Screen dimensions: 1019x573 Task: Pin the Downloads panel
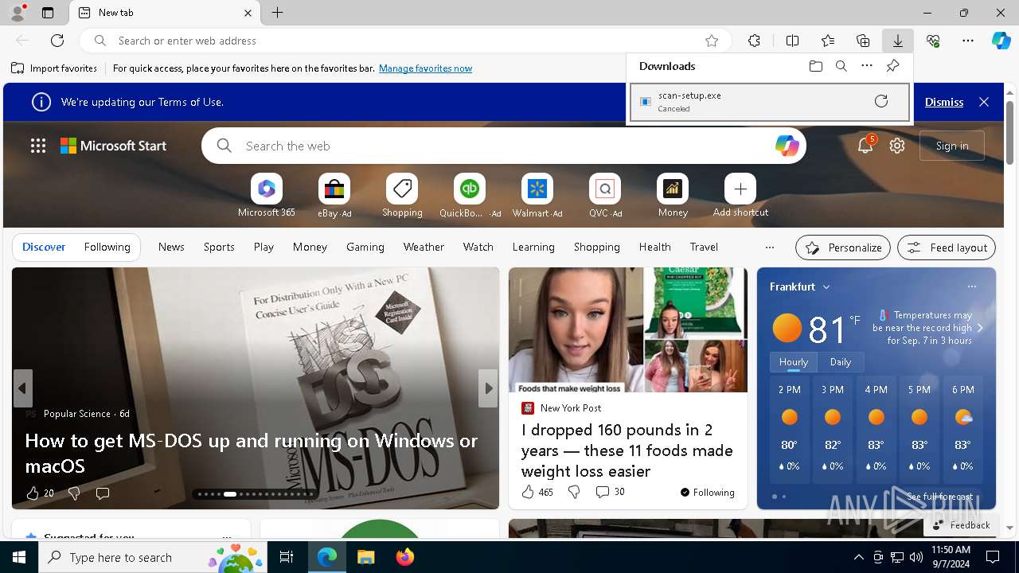(x=892, y=66)
